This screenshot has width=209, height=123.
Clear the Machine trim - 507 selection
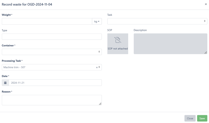pos(97,67)
